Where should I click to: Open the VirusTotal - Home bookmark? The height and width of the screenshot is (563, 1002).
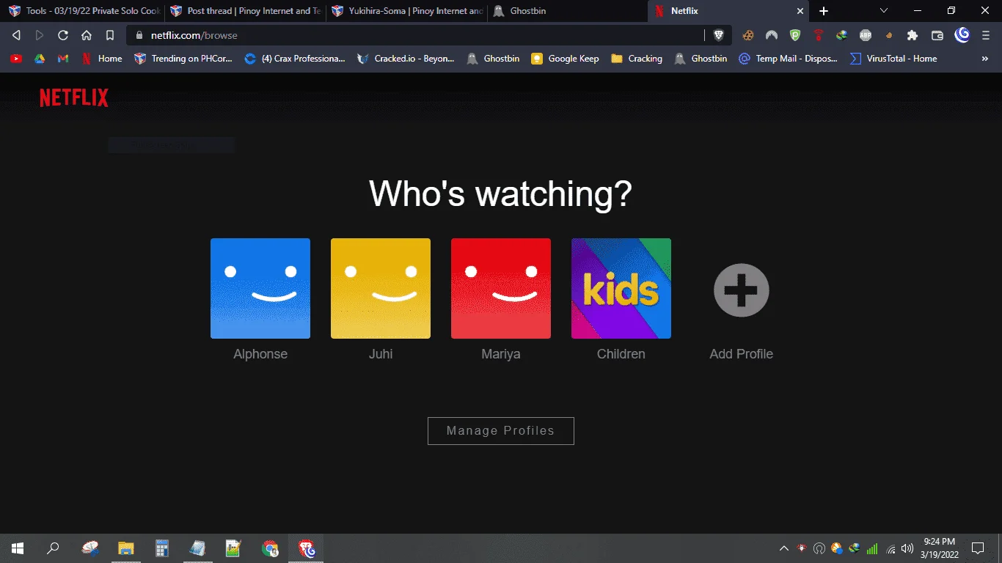[893, 59]
